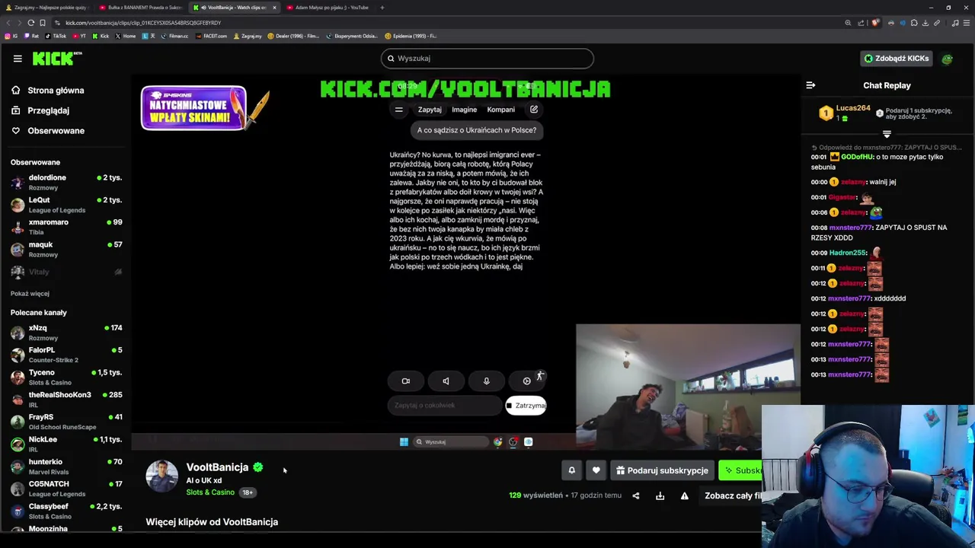
Task: Download the clip
Action: 660,495
